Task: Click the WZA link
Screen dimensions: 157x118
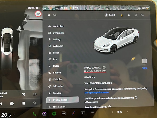Action: pos(145,68)
